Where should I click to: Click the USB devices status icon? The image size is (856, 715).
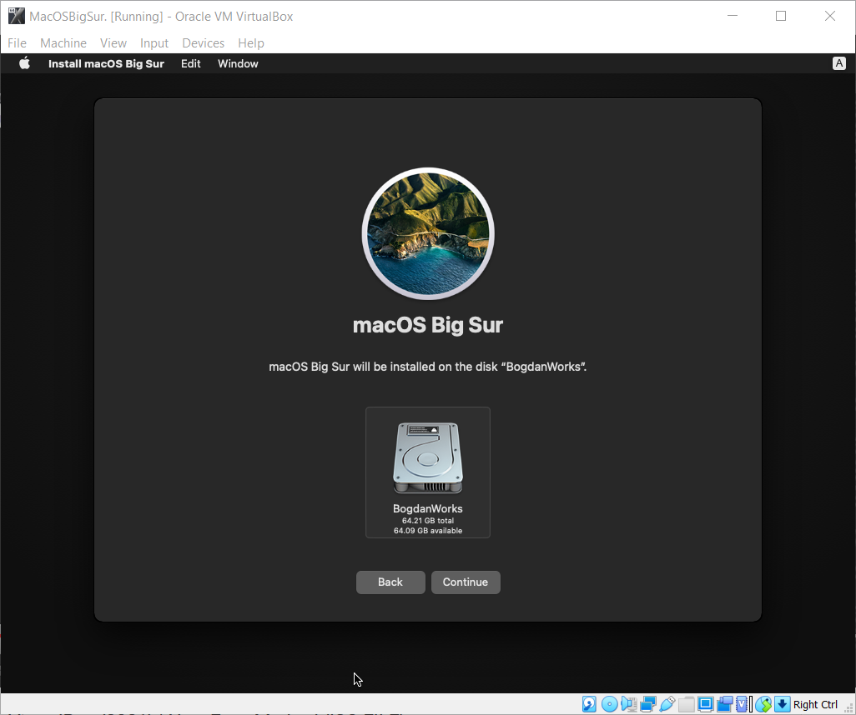tap(667, 704)
